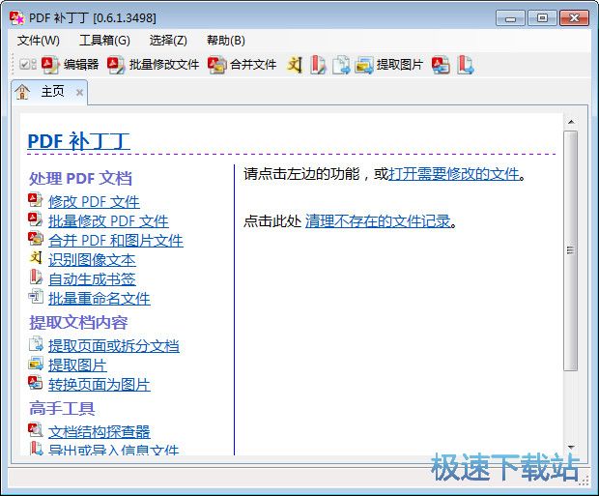Viewport: 599px width, 496px height.
Task: Click the icon beside 自动生成书签
Action: pyautogui.click(x=36, y=277)
